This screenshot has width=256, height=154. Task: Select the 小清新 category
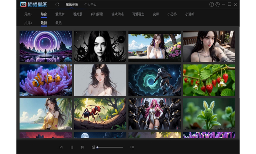click(190, 14)
